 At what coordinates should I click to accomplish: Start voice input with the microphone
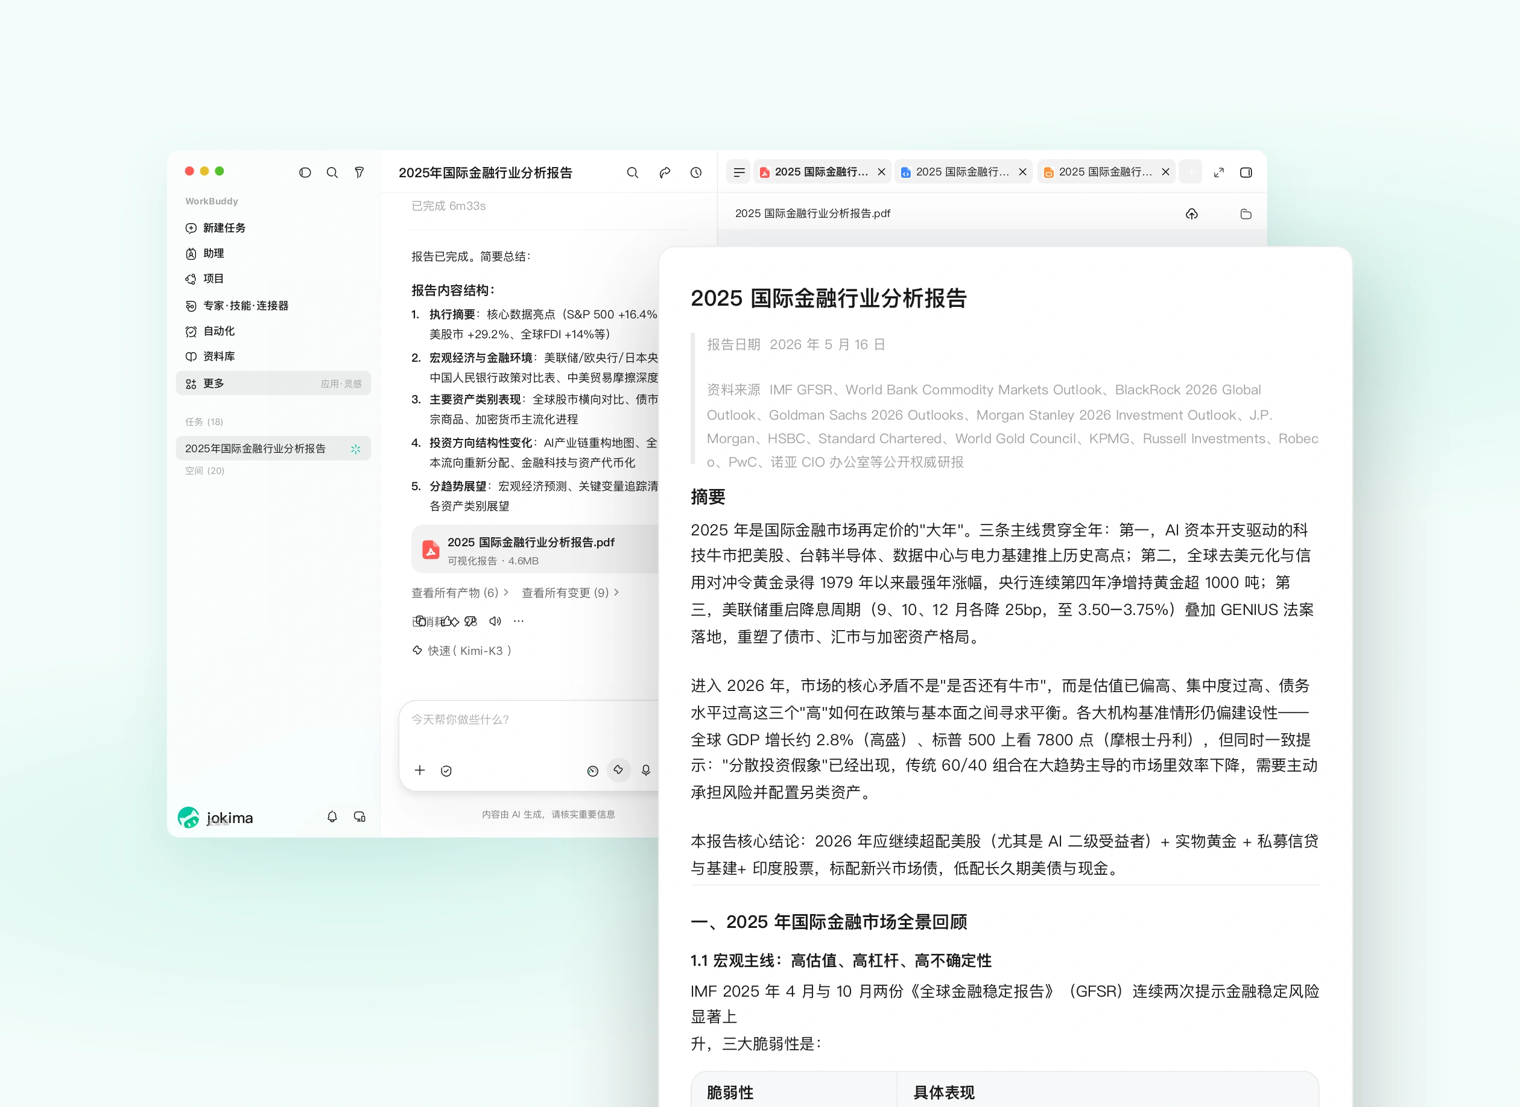pyautogui.click(x=645, y=771)
